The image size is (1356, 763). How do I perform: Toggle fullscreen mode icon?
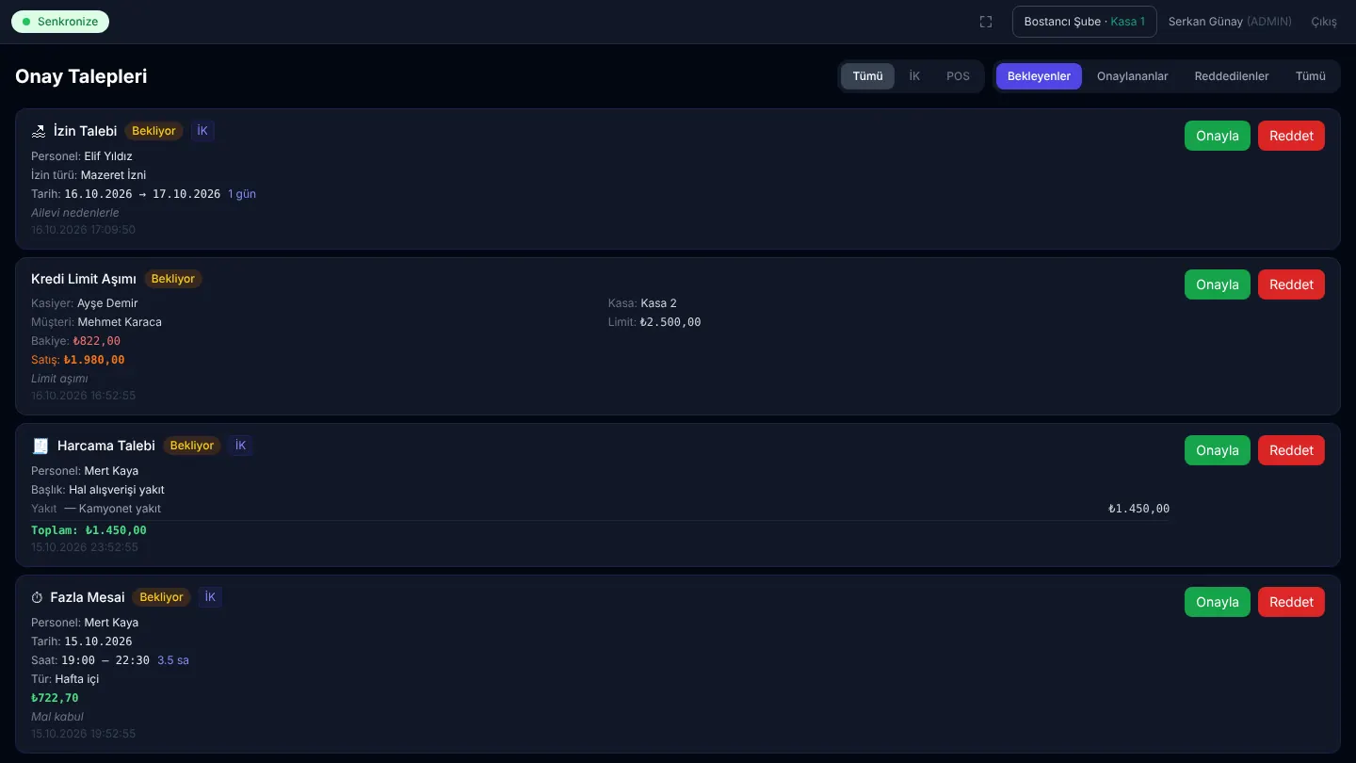pyautogui.click(x=986, y=22)
